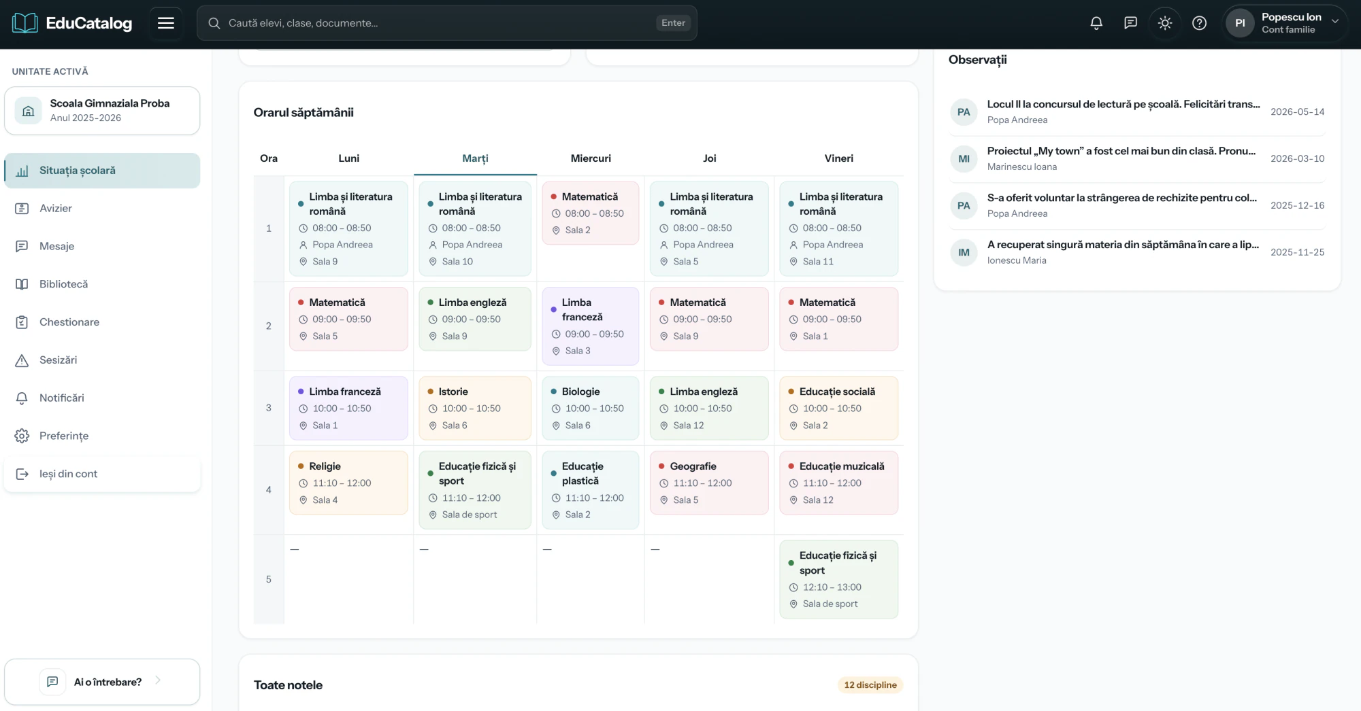The height and width of the screenshot is (711, 1361).
Task: Open the Avizier sidebar item
Action: pyautogui.click(x=102, y=209)
